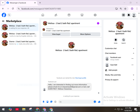Choose a sticker using the sticker icon

point(51,102)
